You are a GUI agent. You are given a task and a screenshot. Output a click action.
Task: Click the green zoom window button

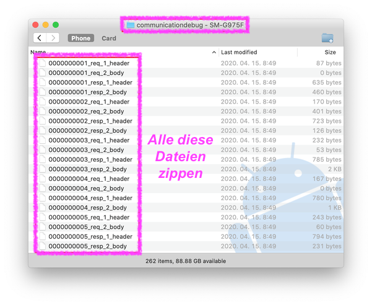(56, 25)
